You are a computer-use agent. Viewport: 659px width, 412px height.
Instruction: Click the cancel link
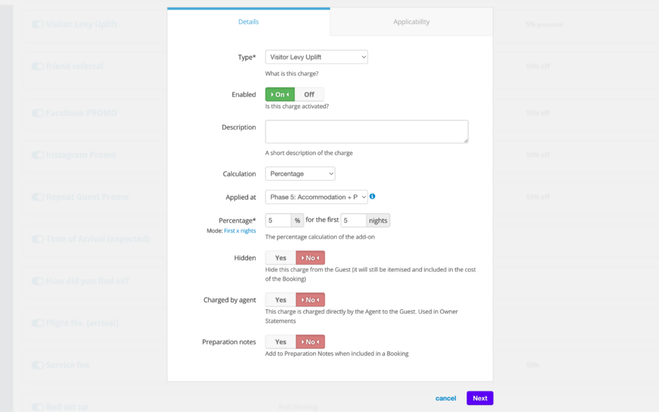point(445,398)
